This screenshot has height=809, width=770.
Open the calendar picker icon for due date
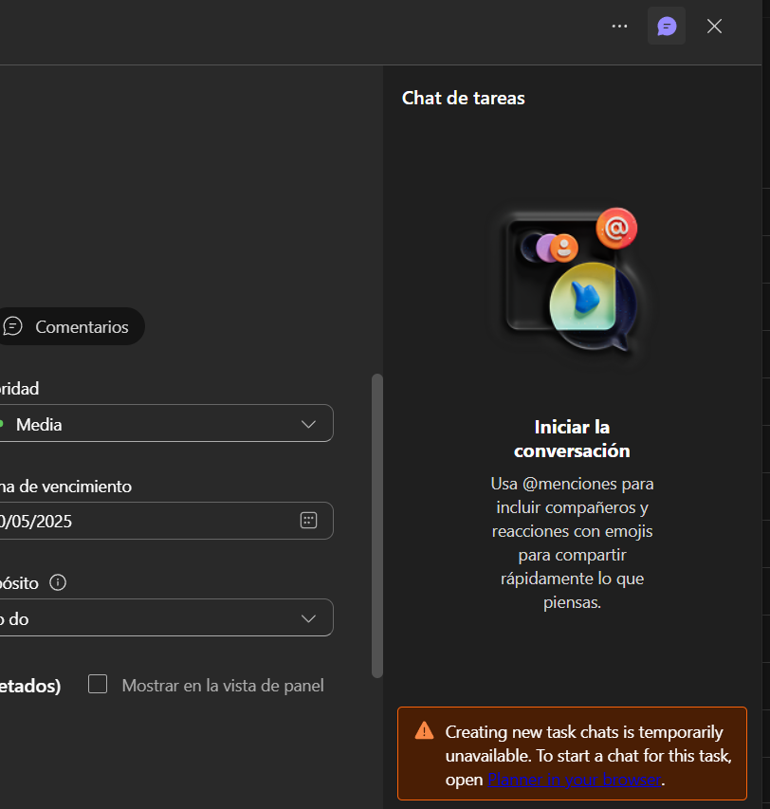[308, 521]
